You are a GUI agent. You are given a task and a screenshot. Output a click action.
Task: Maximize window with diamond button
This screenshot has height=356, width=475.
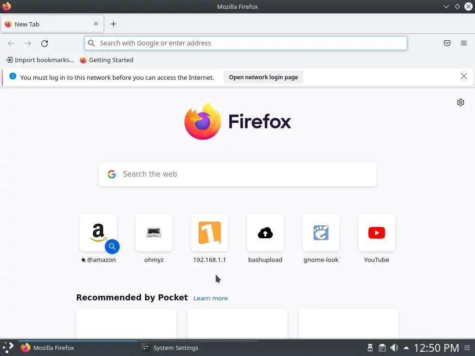coord(457,6)
